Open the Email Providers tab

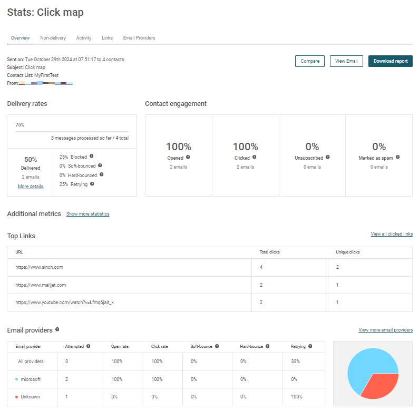139,38
